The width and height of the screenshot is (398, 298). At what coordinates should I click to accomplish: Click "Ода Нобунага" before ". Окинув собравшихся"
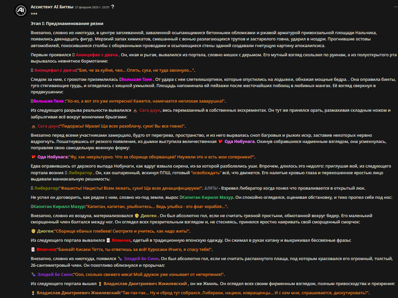tap(239, 142)
